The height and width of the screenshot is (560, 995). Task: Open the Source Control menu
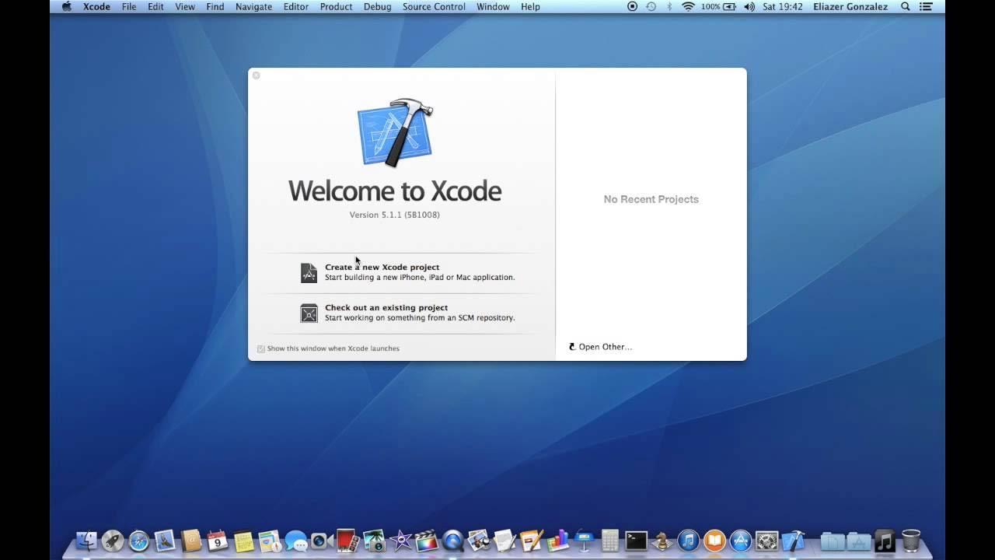434,6
